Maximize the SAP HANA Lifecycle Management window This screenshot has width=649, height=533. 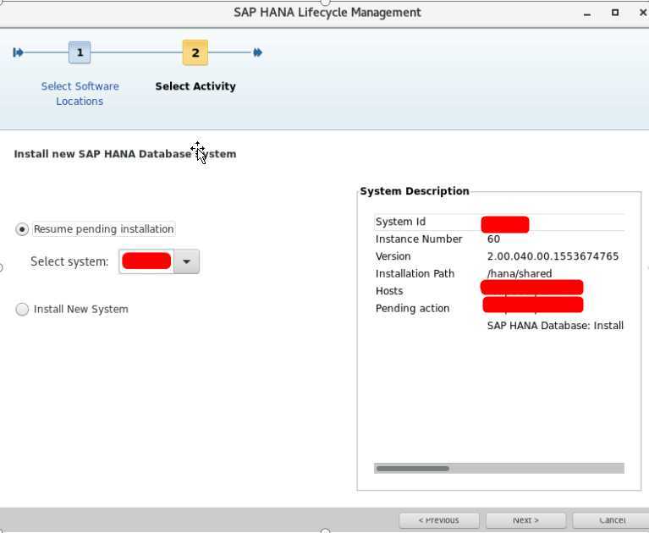(615, 13)
